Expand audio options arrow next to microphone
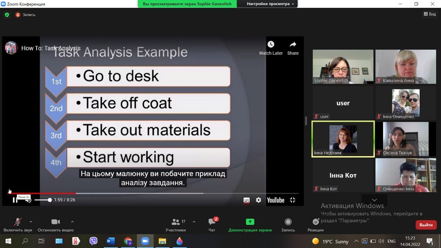The image size is (441, 248). [x=31, y=222]
